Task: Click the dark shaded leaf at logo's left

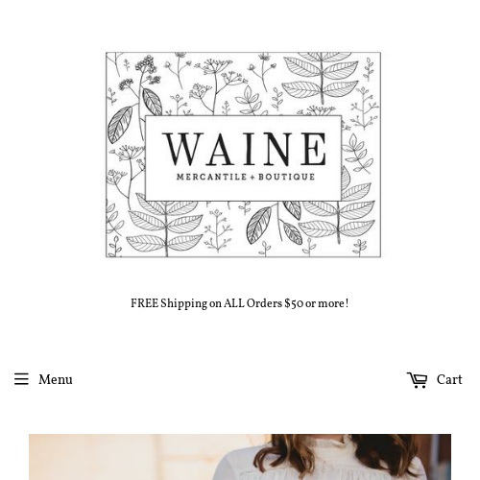Action: point(119,124)
